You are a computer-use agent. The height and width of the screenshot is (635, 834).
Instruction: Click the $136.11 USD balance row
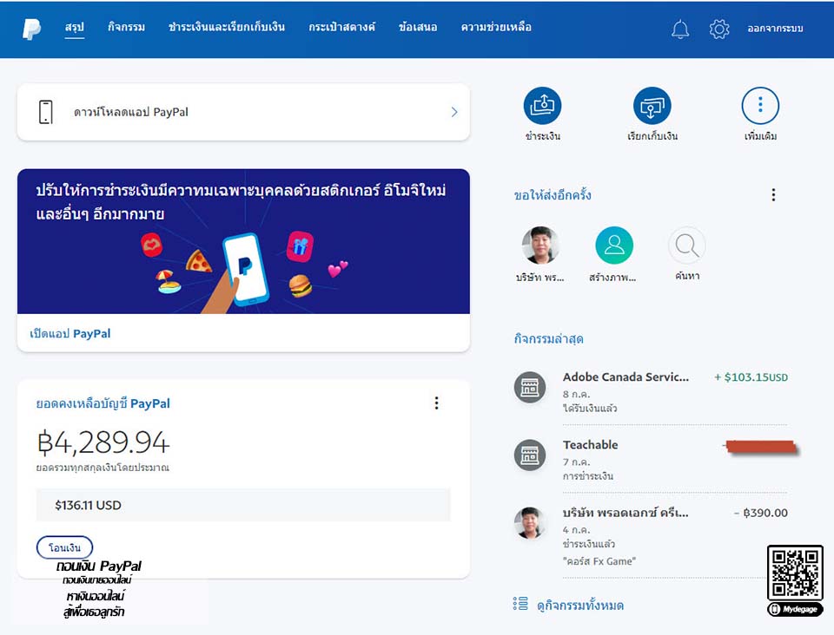click(243, 505)
